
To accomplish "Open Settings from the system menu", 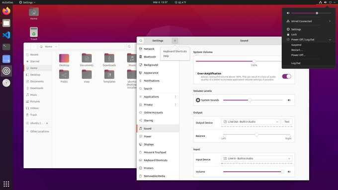I will (296, 29).
